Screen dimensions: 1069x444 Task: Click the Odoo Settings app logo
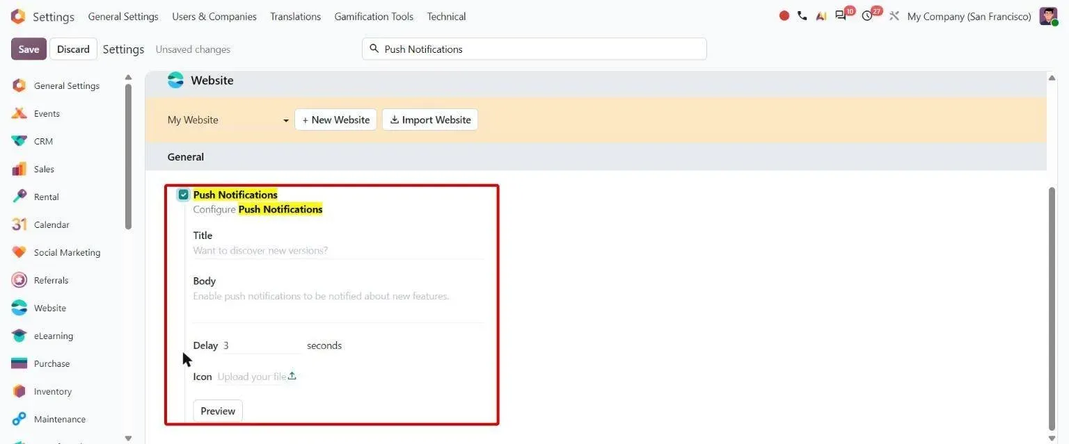click(x=18, y=16)
